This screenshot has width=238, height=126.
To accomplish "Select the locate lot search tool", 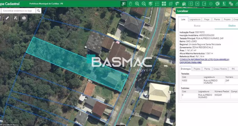I will tap(124, 4).
